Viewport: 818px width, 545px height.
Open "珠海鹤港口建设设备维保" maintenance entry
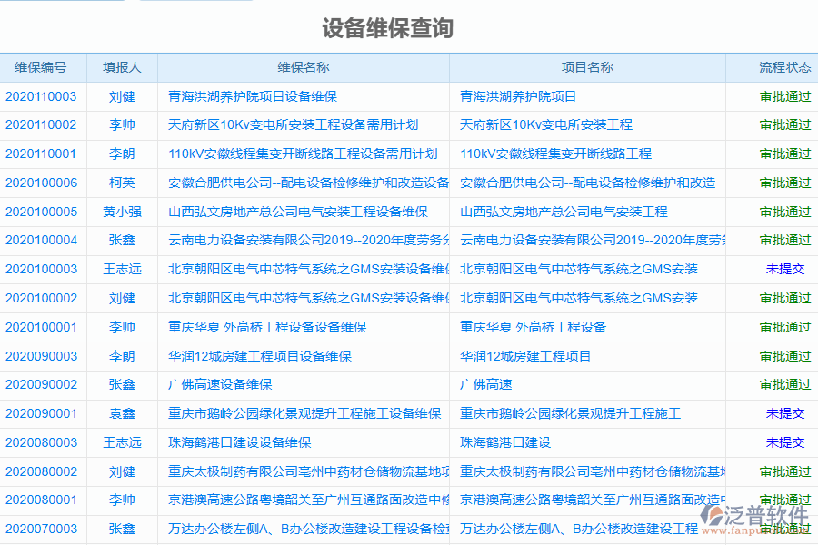click(241, 442)
